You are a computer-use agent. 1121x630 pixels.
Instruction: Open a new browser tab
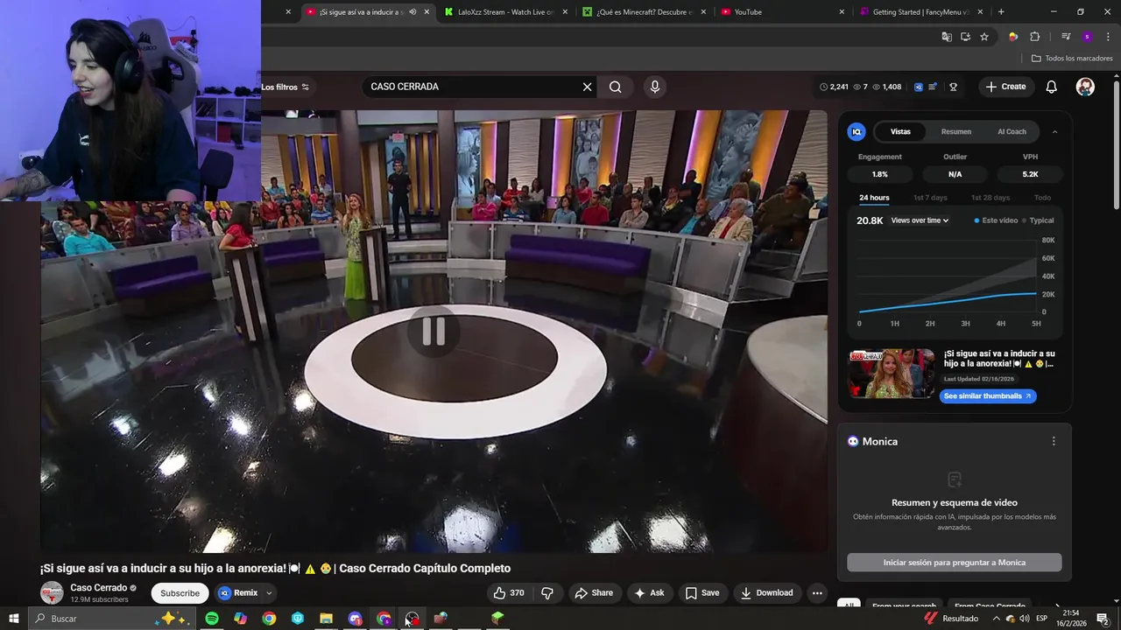point(1001,12)
